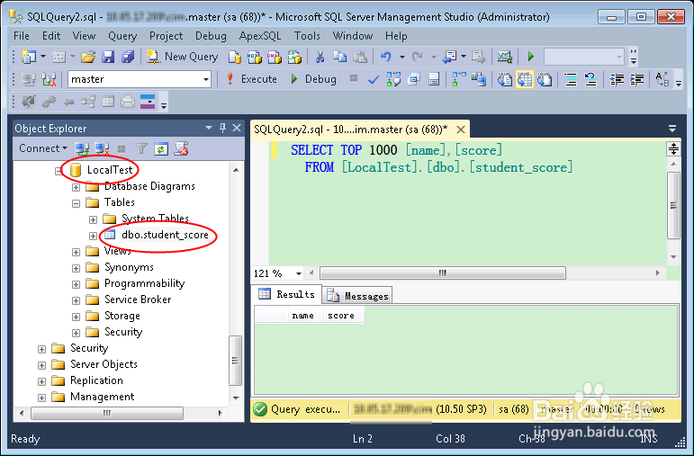This screenshot has width=694, height=456.
Task: Click the Object Explorer filter funnel icon
Action: [140, 148]
